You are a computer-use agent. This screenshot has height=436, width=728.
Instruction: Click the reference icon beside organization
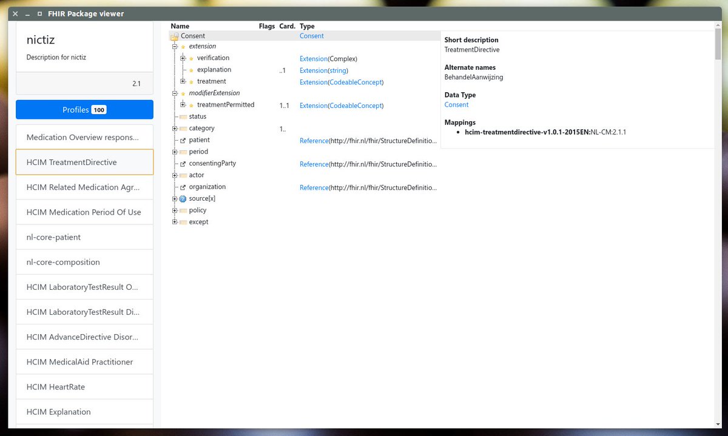pyautogui.click(x=183, y=187)
